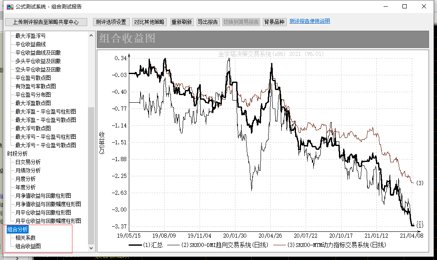The height and width of the screenshot is (260, 437).
Task: Maximize the 公式测试系统 window
Action: pos(405,6)
